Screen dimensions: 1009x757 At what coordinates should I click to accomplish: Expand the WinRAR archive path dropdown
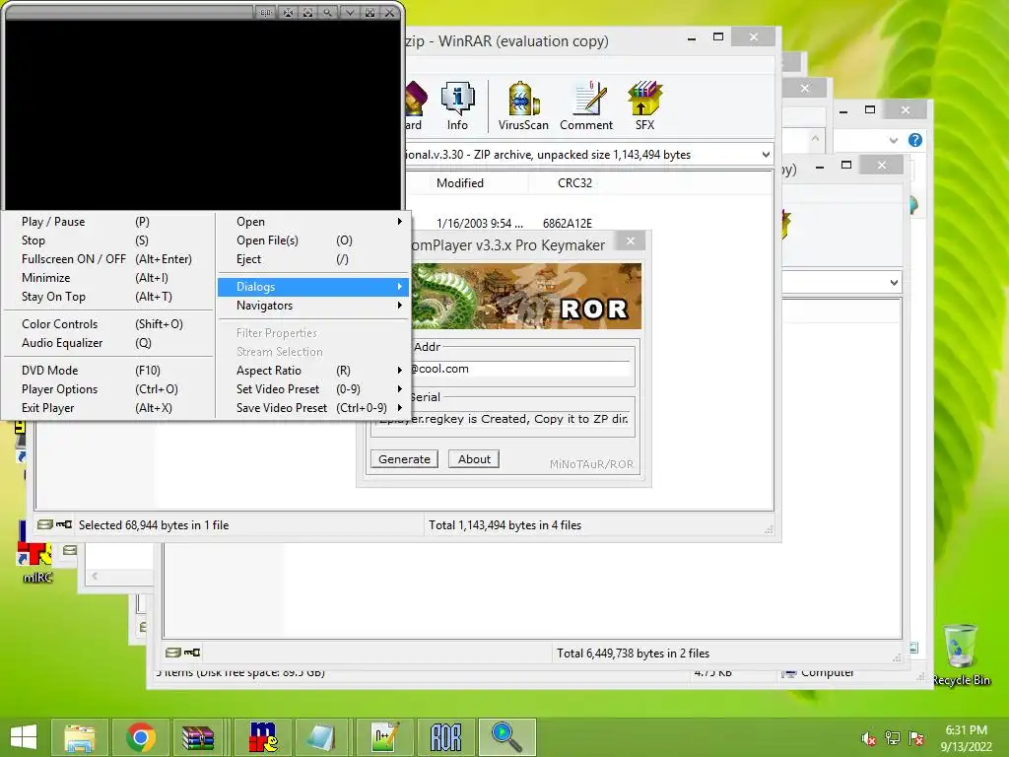pyautogui.click(x=765, y=155)
